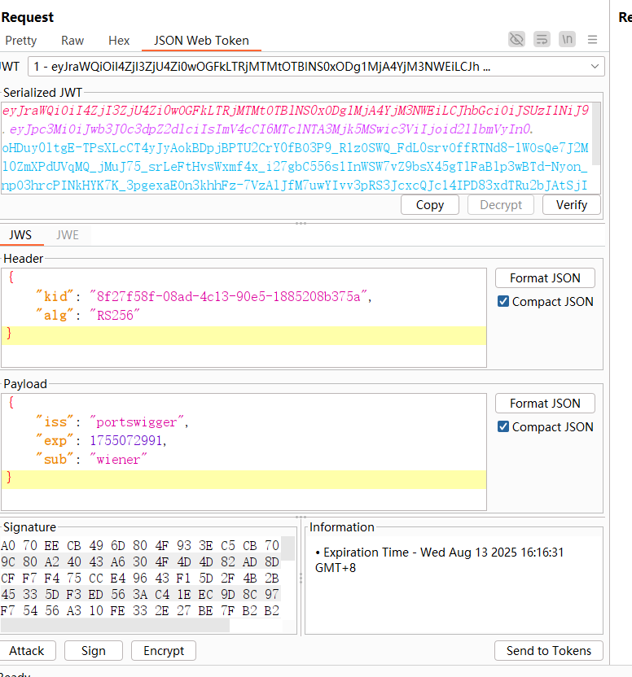Screen dimensions: 632x677
Task: Click the Encrypt button
Action: click(164, 651)
